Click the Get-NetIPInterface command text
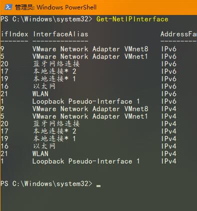Screen dimensions: 197x211 coord(132,19)
